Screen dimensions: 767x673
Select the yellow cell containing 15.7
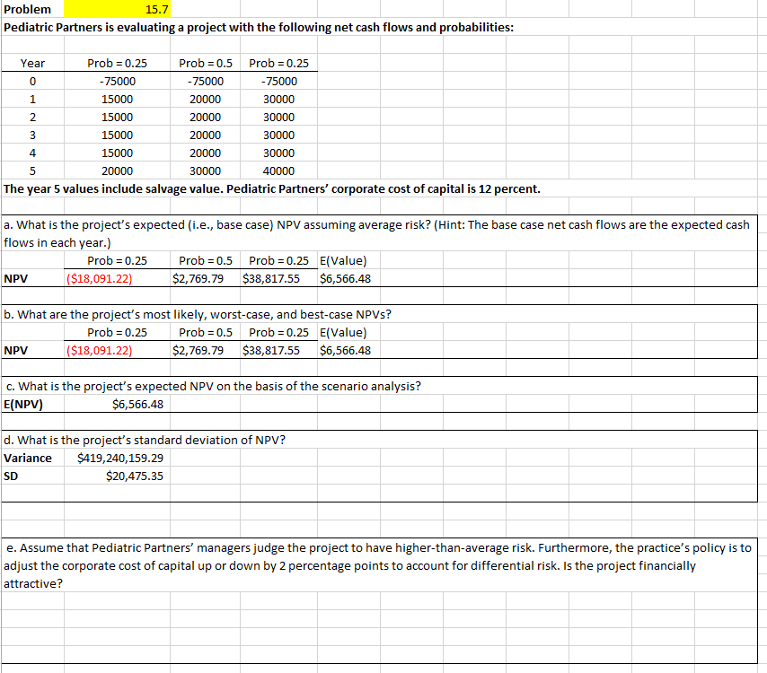(117, 9)
